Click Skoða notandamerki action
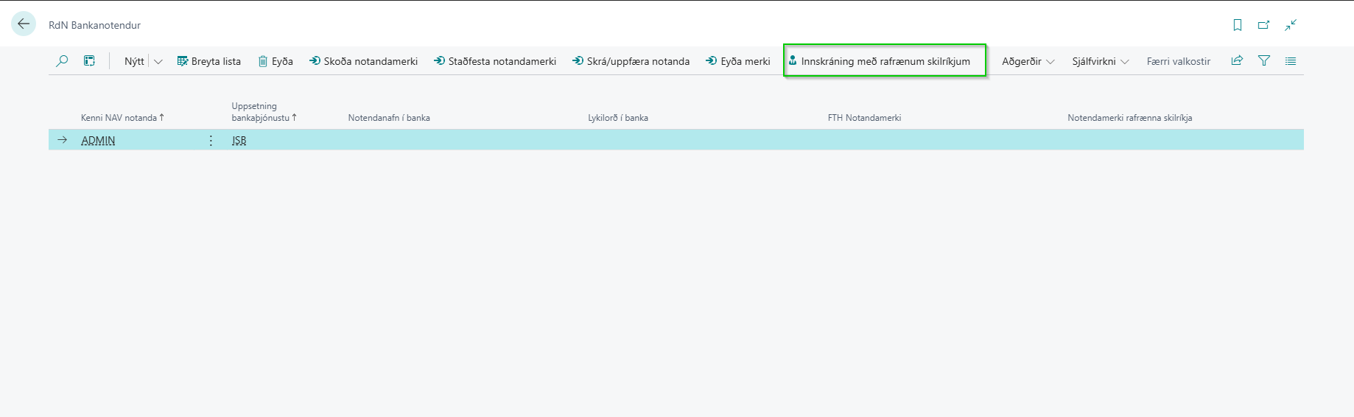 pos(363,61)
